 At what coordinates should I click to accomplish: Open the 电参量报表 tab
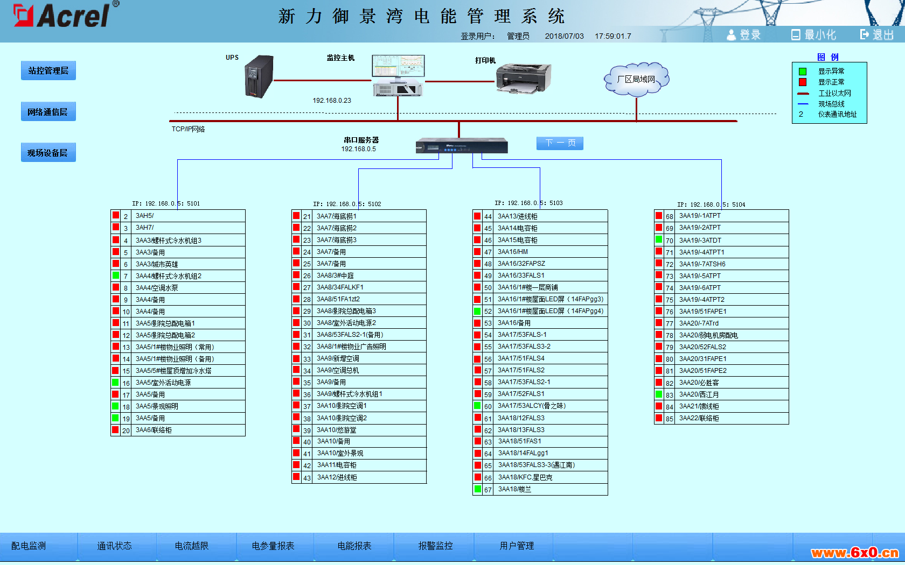pyautogui.click(x=273, y=546)
